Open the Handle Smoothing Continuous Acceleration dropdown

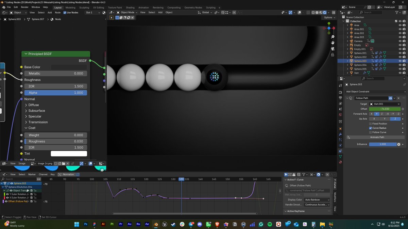[x=317, y=205]
